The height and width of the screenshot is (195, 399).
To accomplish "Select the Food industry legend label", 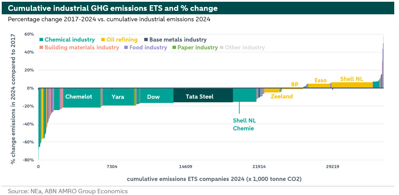I will pos(148,47).
